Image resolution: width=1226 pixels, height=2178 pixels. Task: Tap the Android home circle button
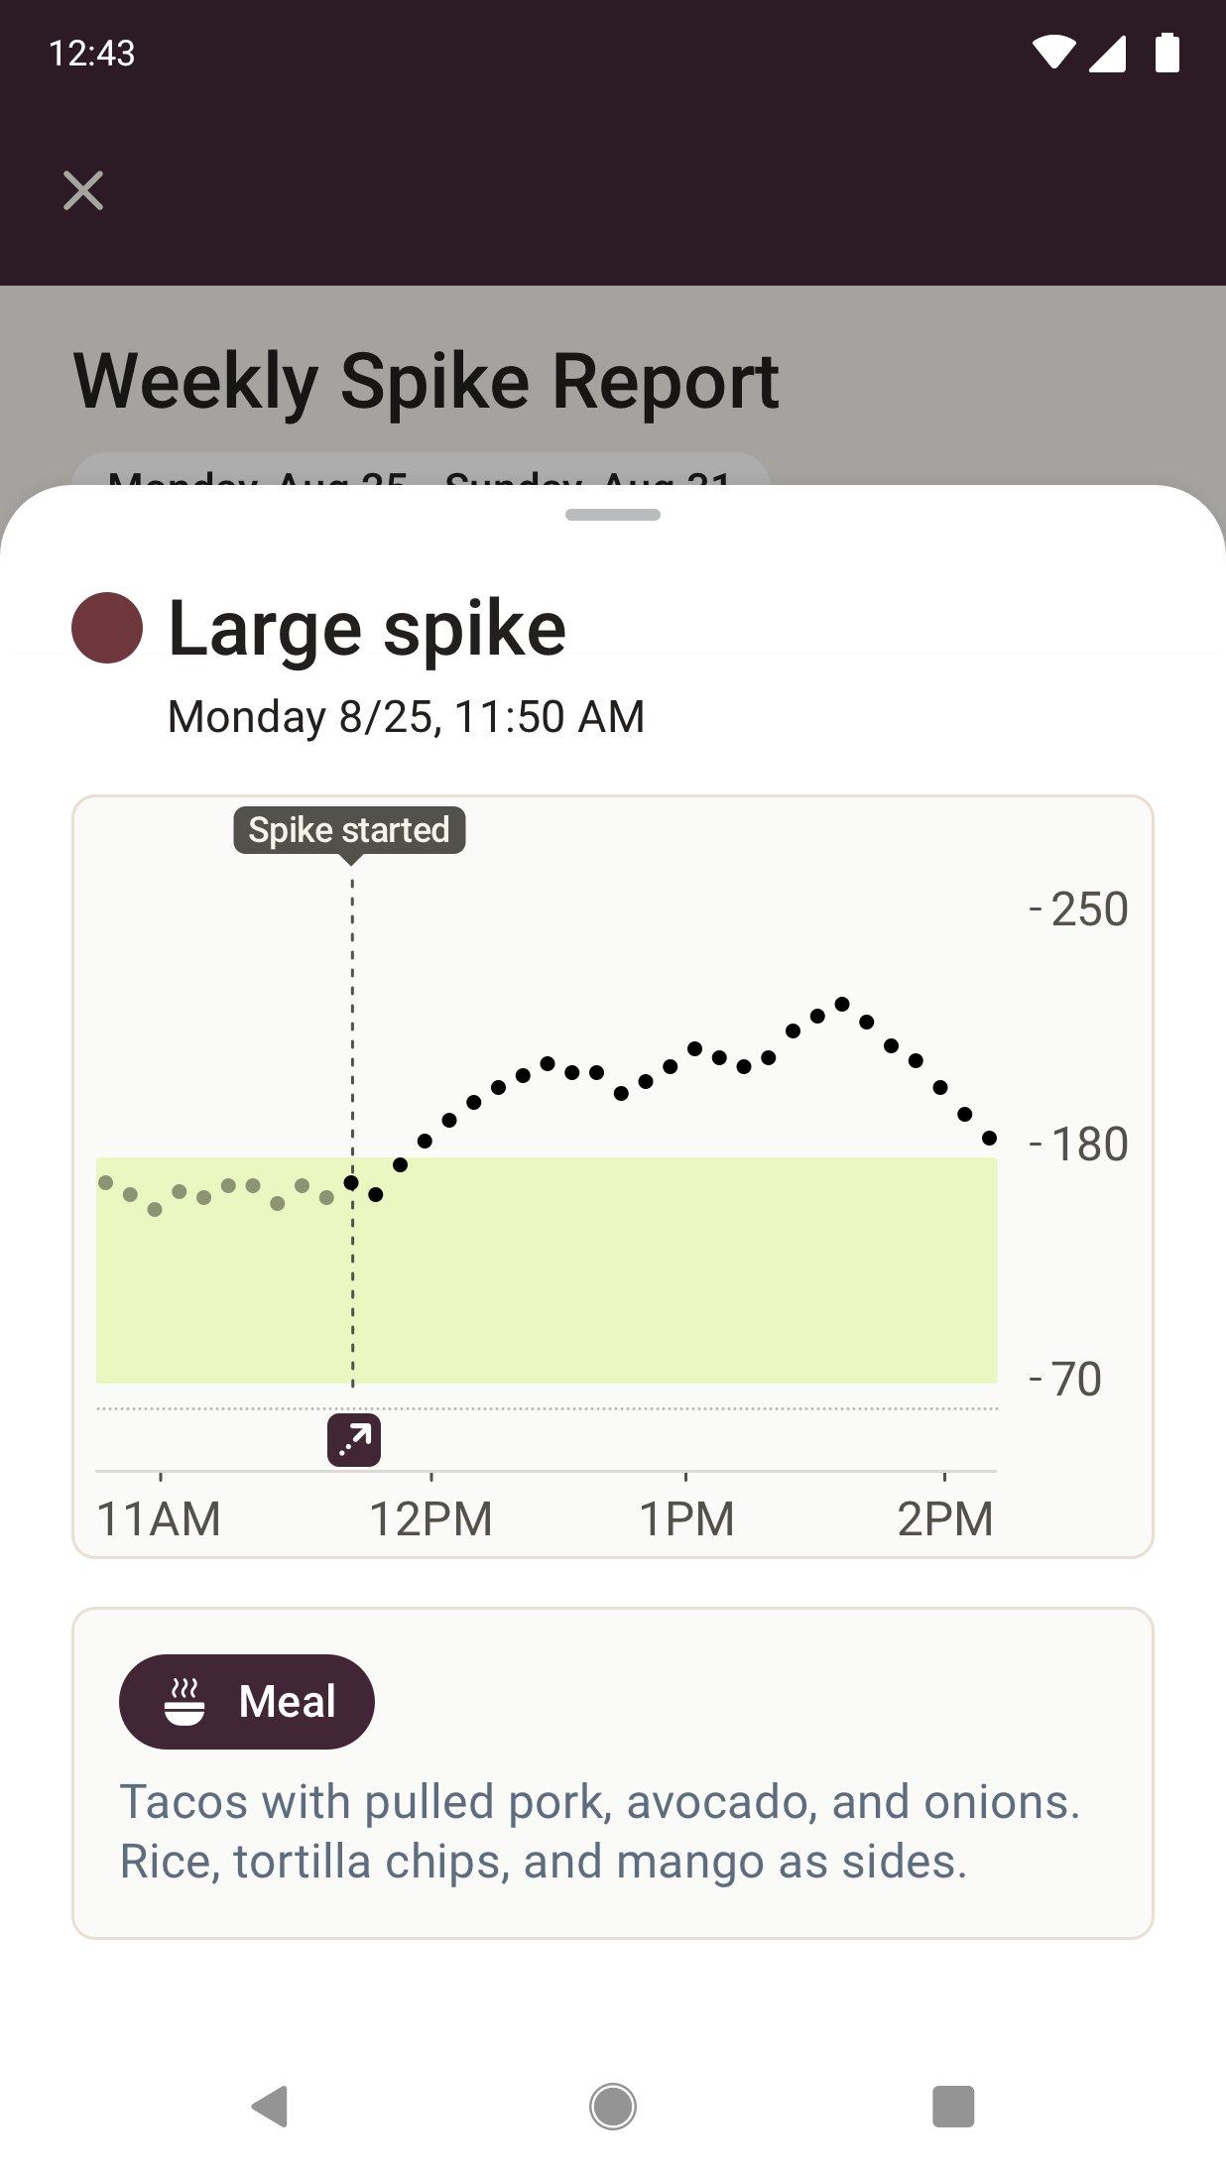pos(613,2106)
